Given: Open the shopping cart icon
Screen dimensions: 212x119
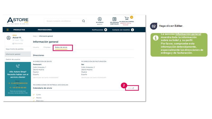Looking at the screenshot, I should (127, 18).
